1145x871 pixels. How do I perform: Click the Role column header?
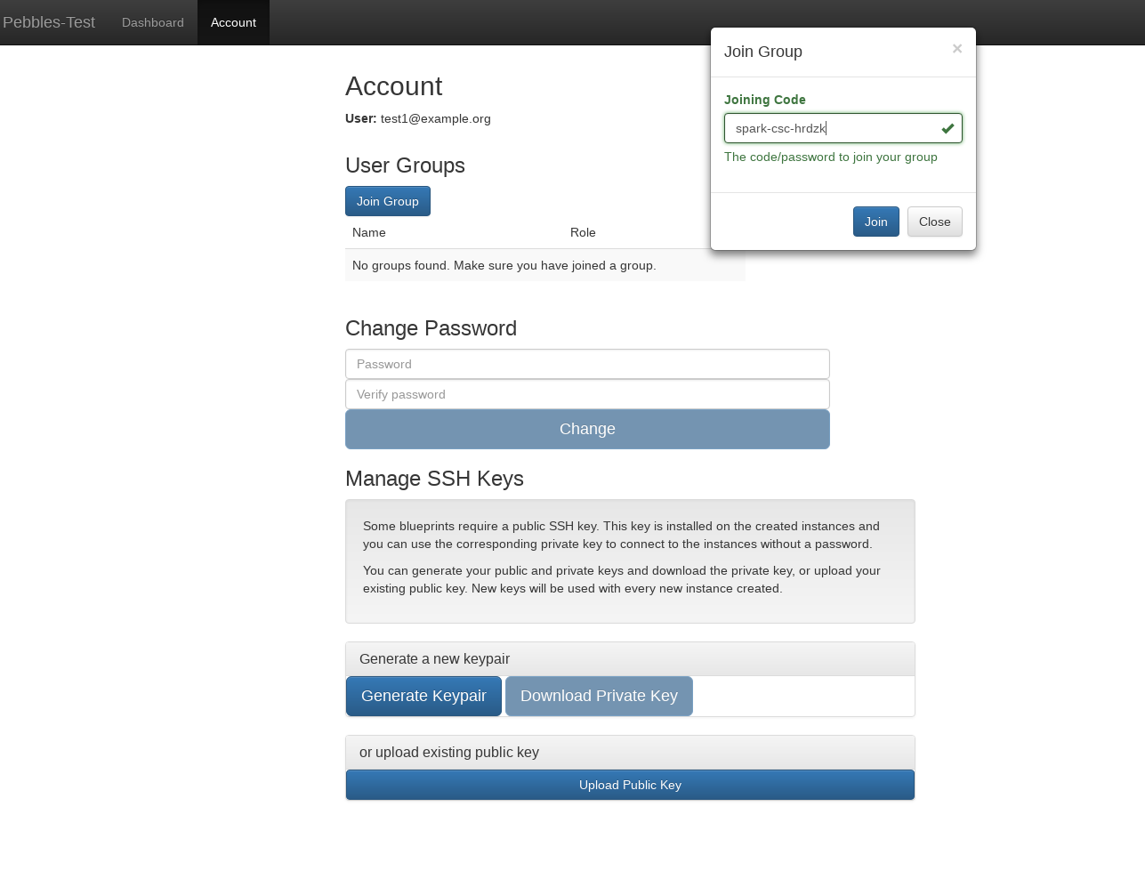click(583, 232)
